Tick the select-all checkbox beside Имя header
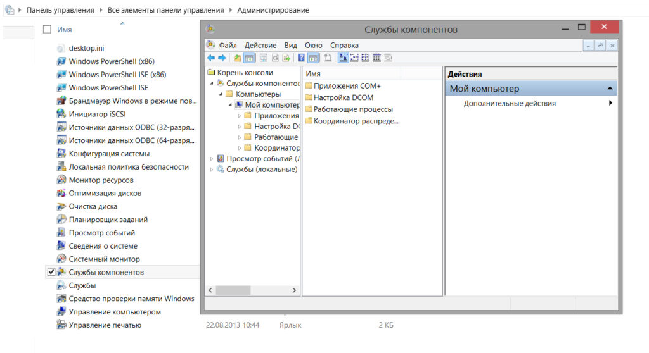This screenshot has height=353, width=649. 47,29
